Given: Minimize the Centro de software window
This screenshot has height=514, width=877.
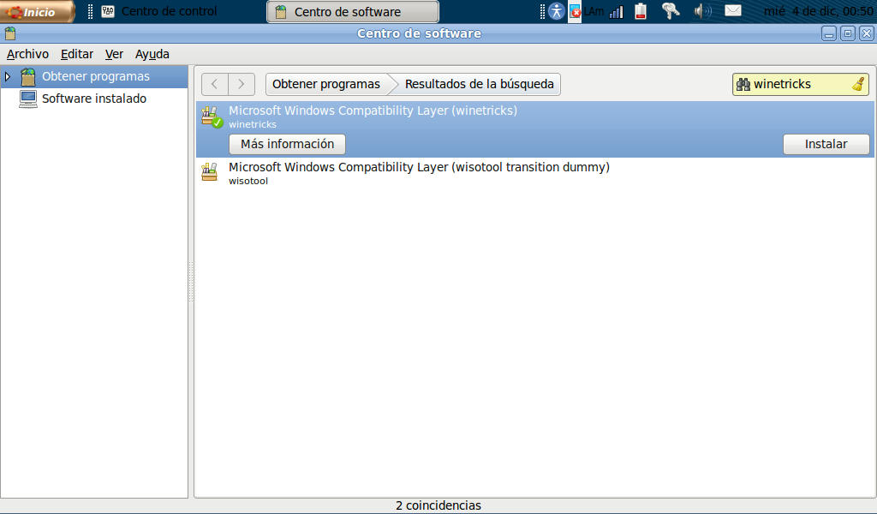Looking at the screenshot, I should point(829,33).
